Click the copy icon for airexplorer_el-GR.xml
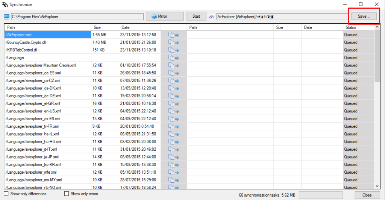This screenshot has height=200, width=385. point(174,103)
